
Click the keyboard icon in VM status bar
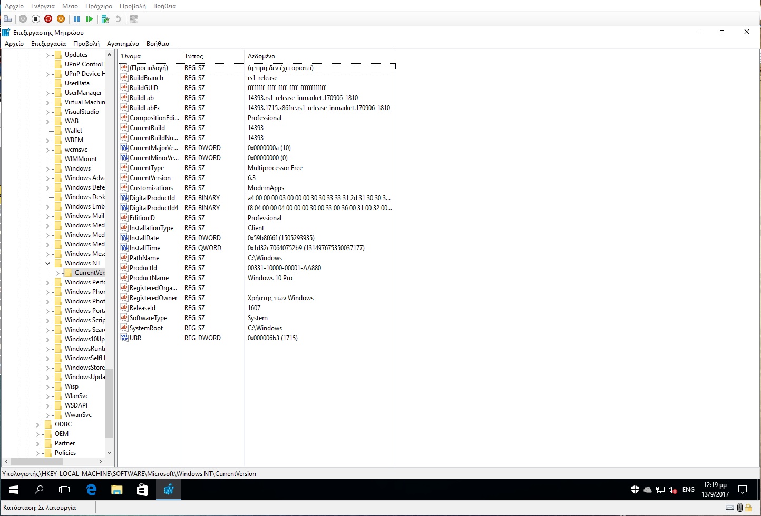tap(730, 508)
